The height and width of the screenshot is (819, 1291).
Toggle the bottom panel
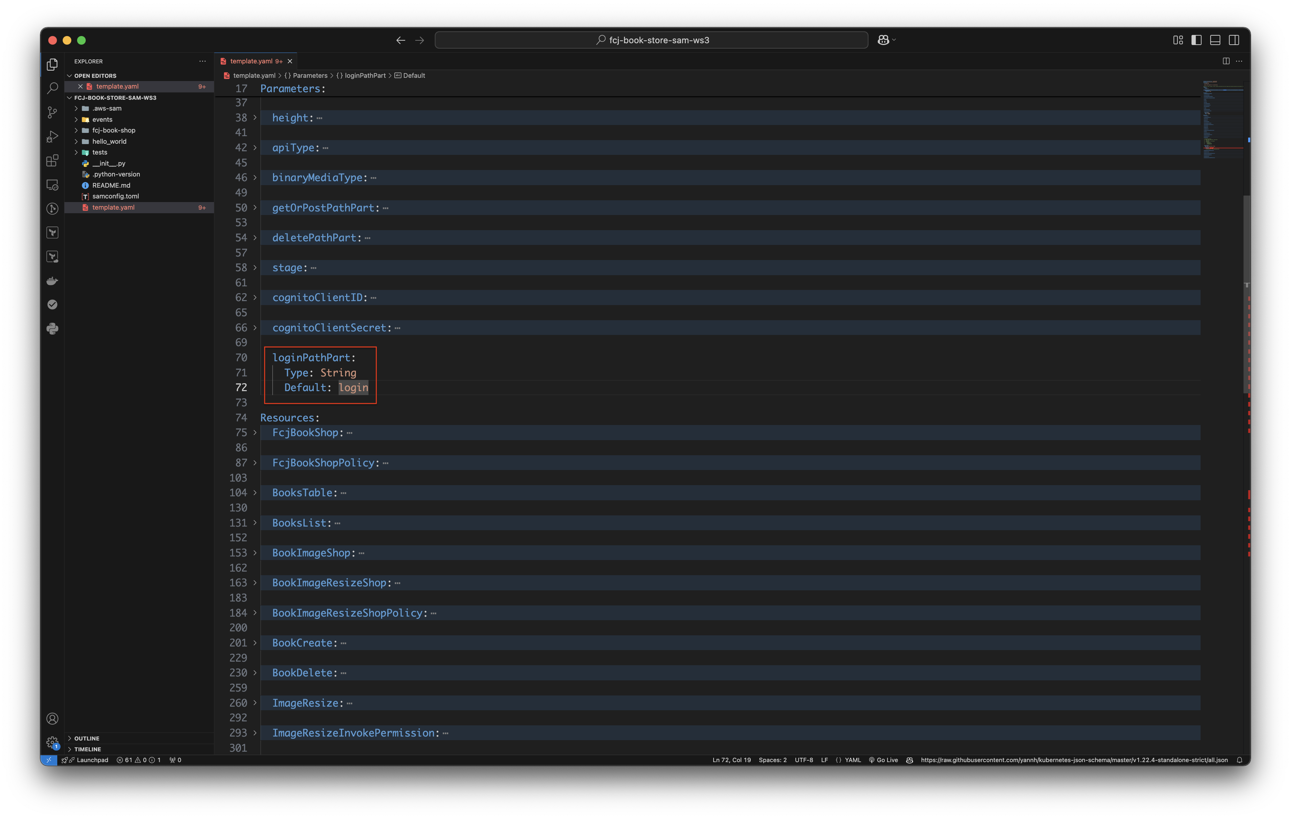[1215, 40]
